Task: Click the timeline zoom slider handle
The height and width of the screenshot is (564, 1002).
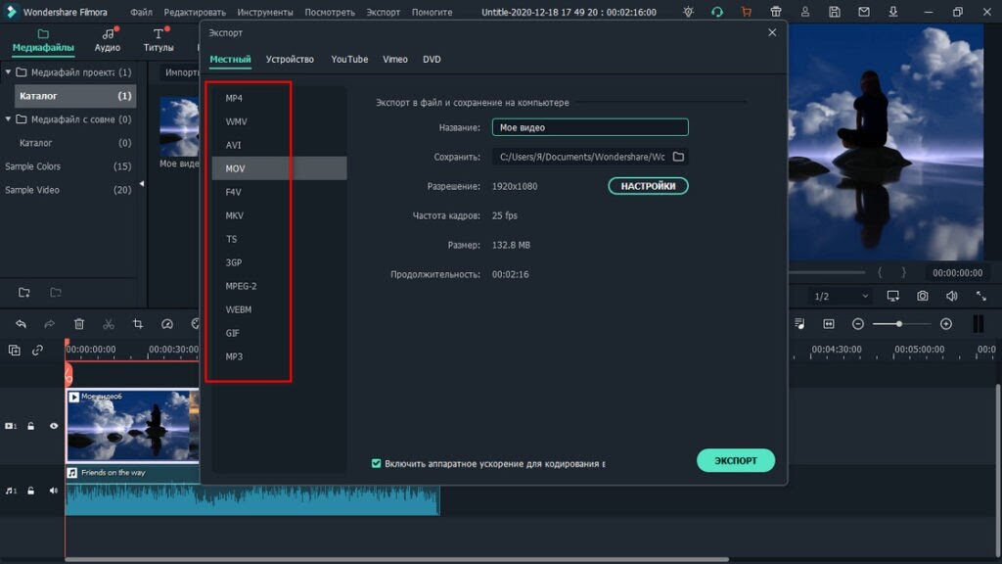Action: [899, 324]
